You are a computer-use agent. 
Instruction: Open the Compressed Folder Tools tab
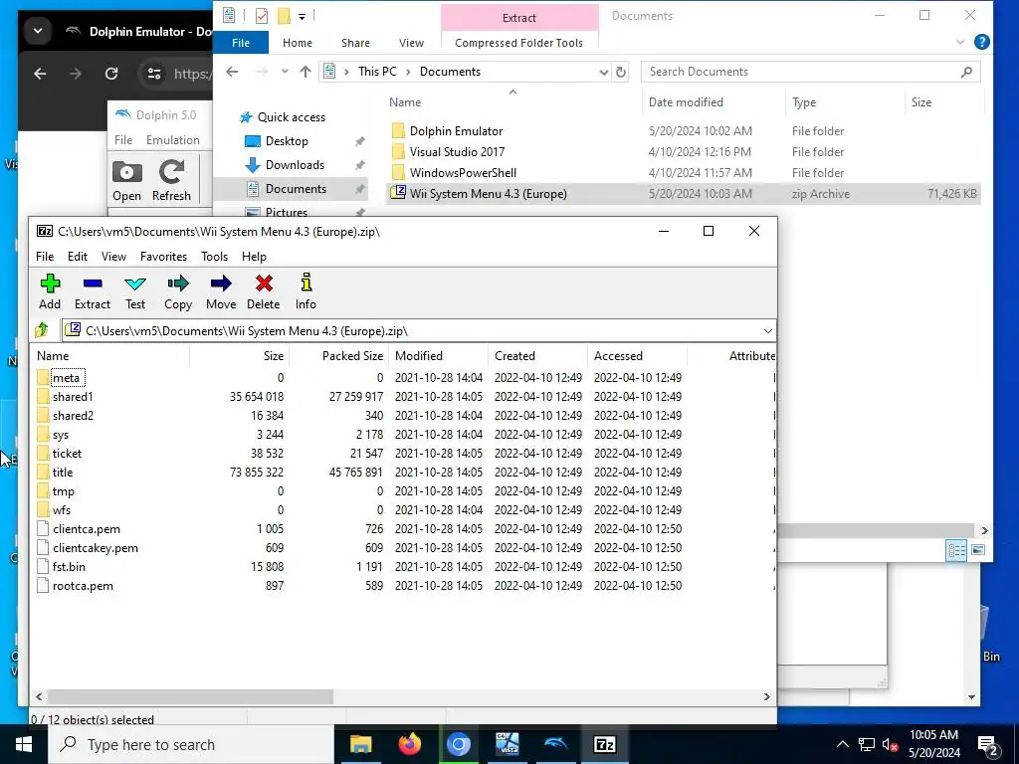518,43
